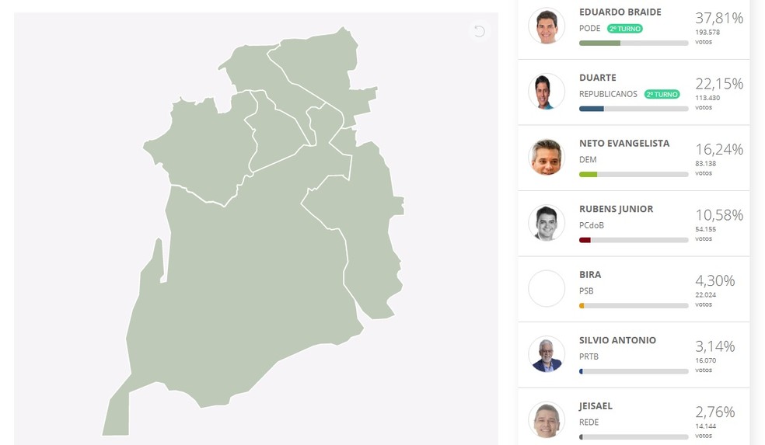Open Silvio Antonio's candidate photo
The width and height of the screenshot is (765, 445).
tap(547, 354)
